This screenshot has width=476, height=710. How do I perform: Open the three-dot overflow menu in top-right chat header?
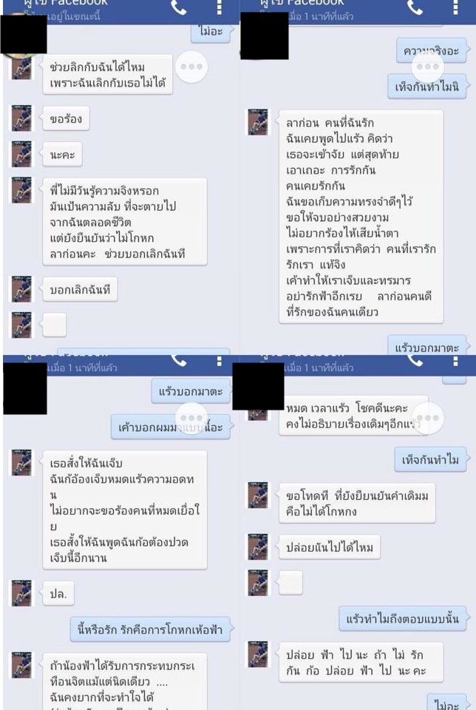tap(455, 7)
